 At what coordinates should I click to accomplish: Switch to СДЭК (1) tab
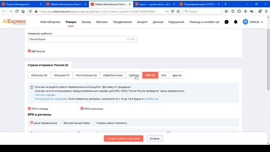click(x=134, y=75)
